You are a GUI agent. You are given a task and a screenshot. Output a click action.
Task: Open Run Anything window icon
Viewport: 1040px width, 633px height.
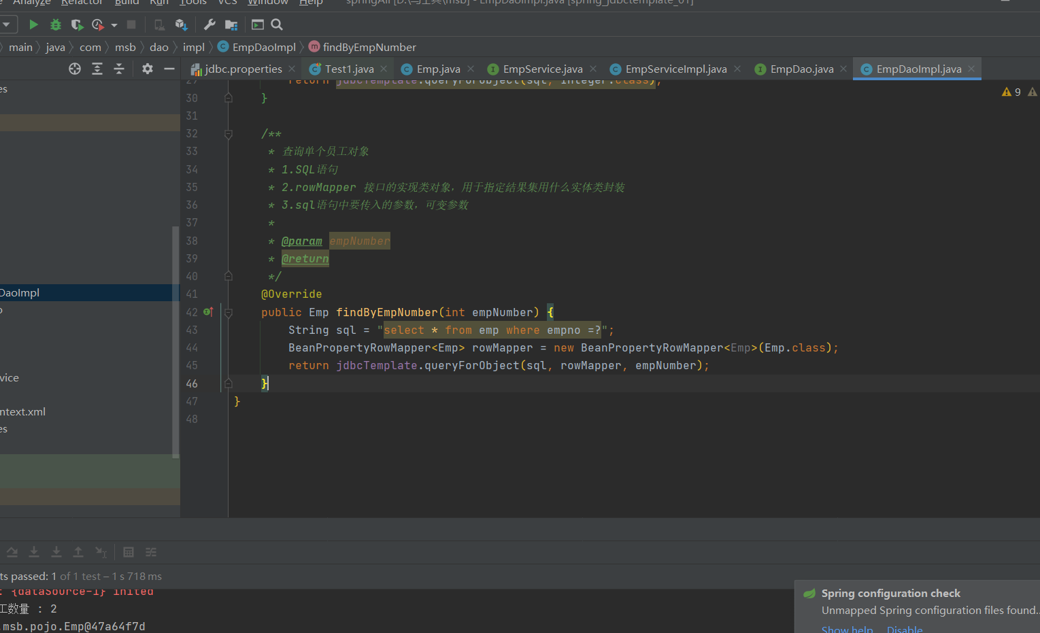click(258, 24)
